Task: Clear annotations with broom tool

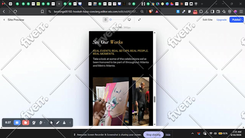Action: click(x=64, y=123)
